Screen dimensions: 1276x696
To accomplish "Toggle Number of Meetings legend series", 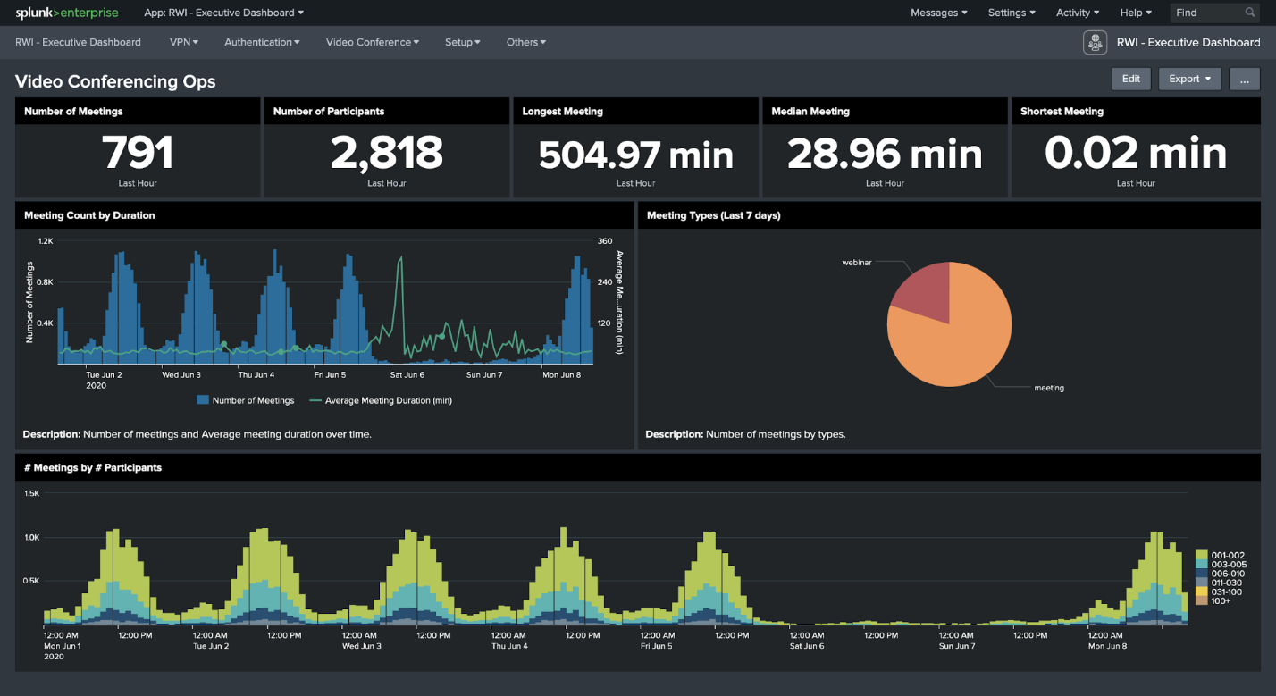I will (246, 400).
